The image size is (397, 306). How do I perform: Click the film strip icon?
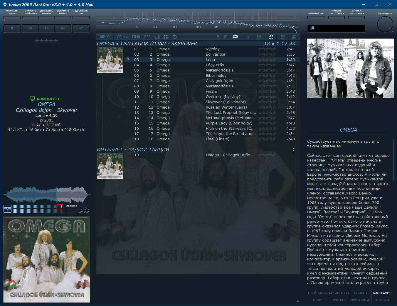point(157,37)
